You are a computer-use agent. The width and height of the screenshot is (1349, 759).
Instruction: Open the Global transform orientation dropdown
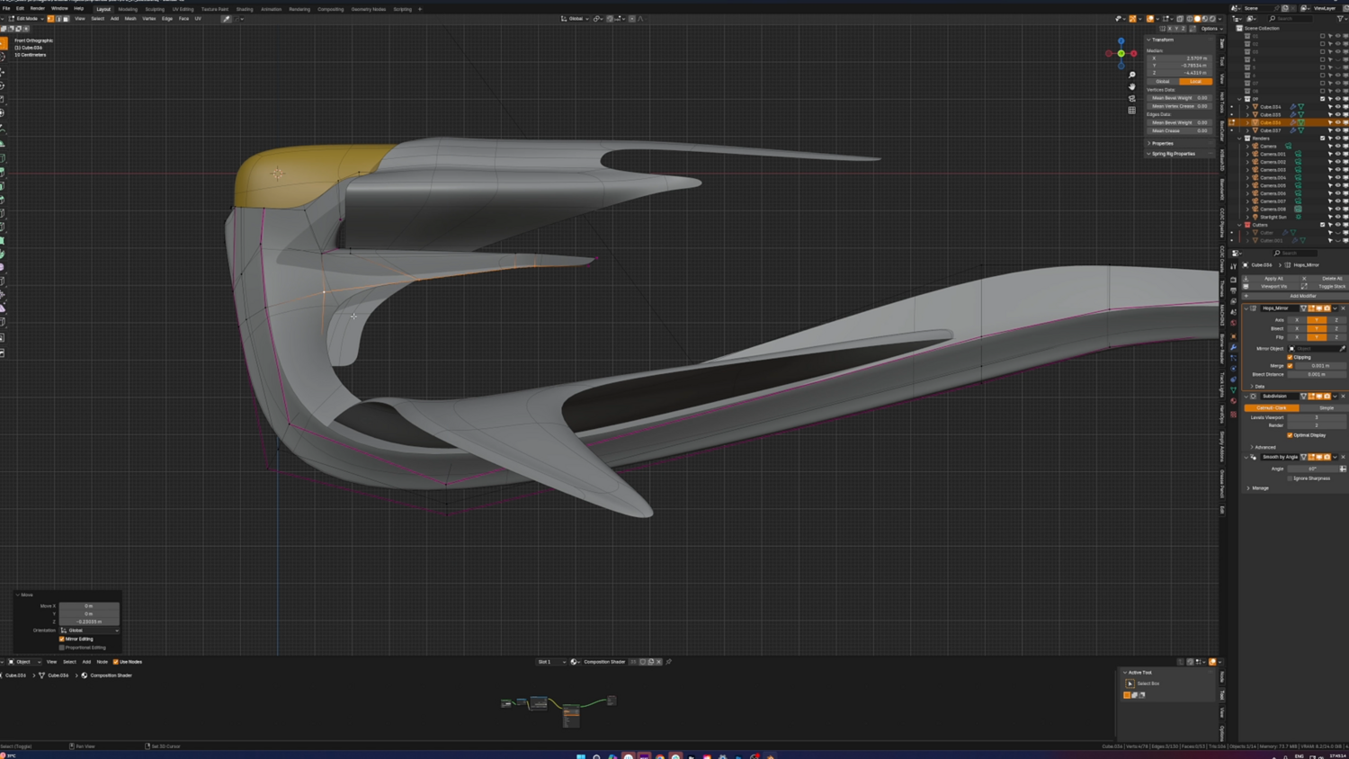[575, 18]
